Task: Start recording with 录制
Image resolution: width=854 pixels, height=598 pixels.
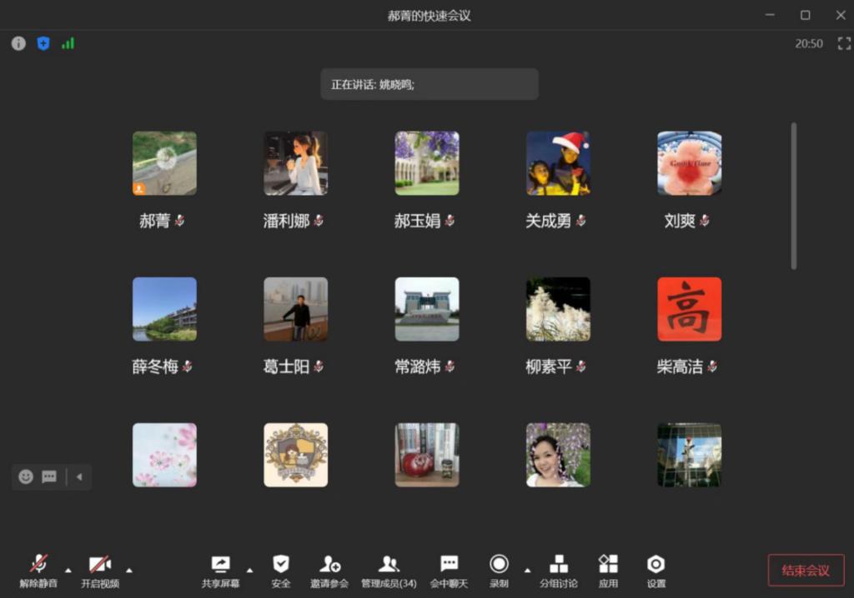Action: coord(499,571)
